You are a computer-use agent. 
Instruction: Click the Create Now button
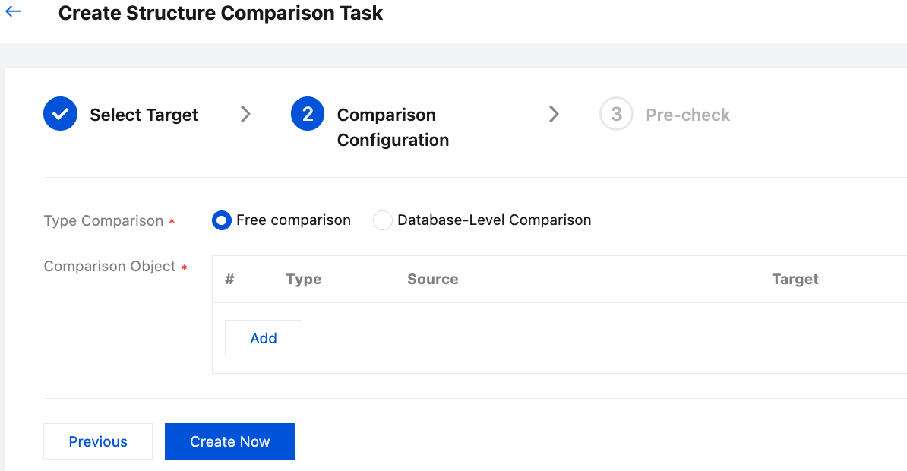tap(229, 441)
